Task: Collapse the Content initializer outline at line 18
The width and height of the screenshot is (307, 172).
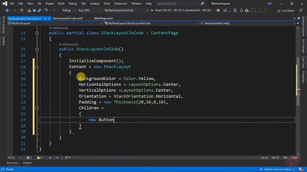Action: point(37,67)
